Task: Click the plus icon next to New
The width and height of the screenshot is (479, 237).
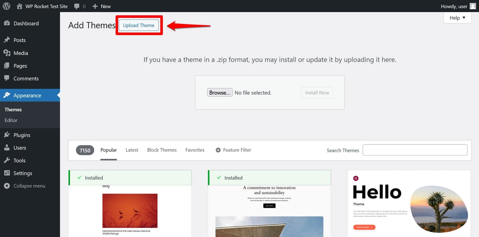Action: tap(95, 6)
